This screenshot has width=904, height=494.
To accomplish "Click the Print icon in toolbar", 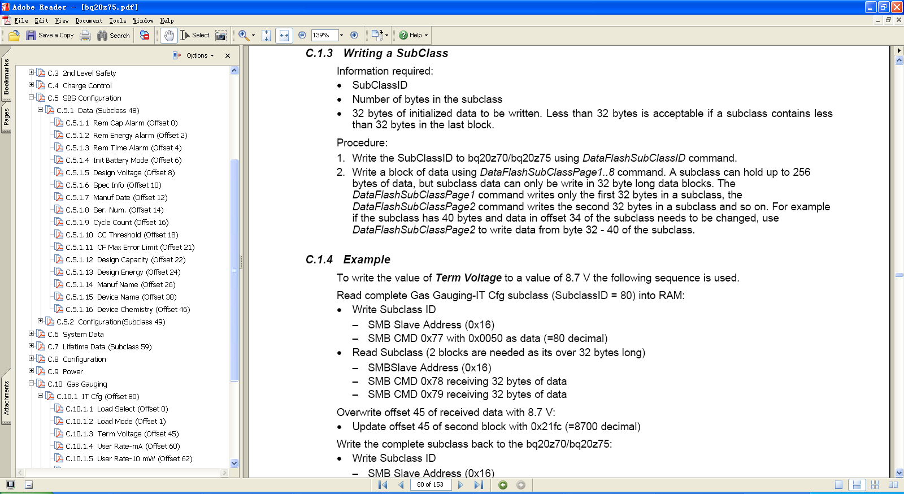I will tap(85, 35).
